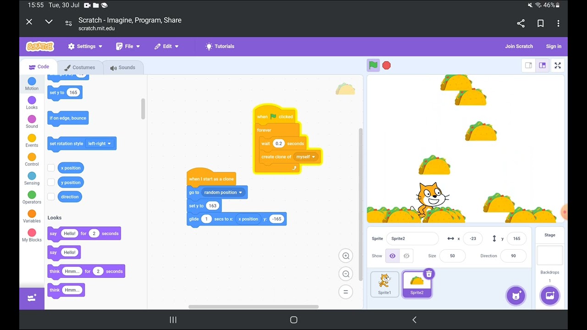Select Sprite1 thumbnail in sprite list
The height and width of the screenshot is (330, 587).
(385, 284)
